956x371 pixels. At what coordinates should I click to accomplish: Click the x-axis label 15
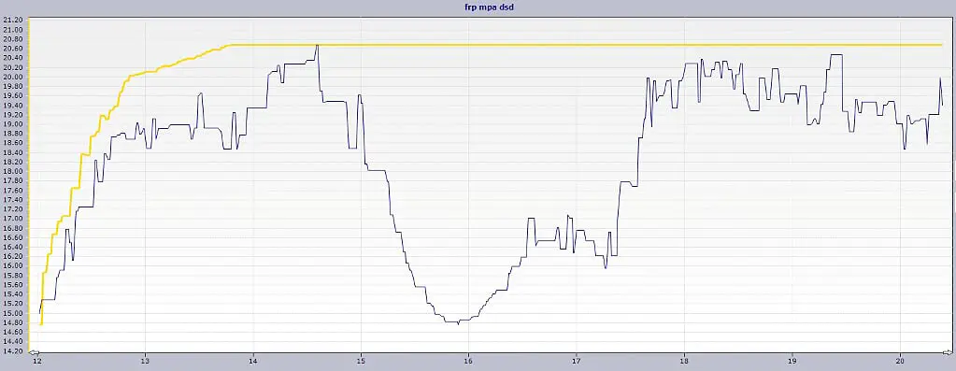point(361,362)
